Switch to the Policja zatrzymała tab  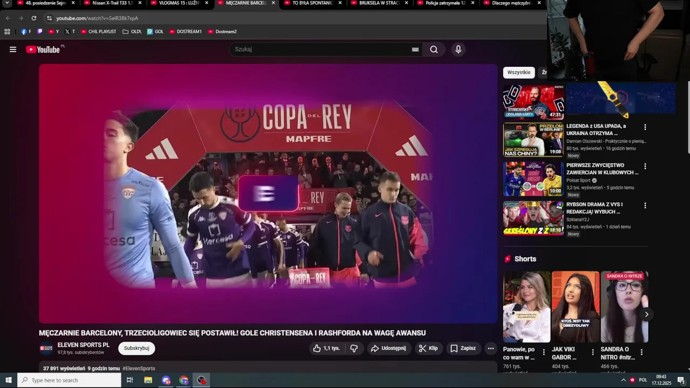[x=446, y=3]
